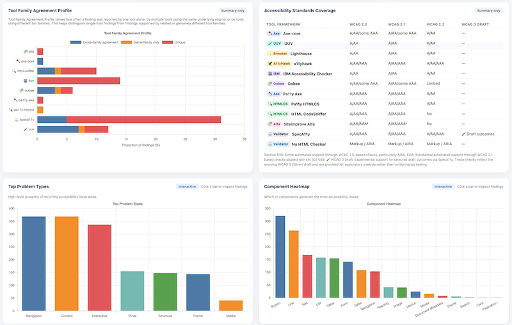Click the TOOL FRAMEWORK column header
The image size is (512, 325).
(x=283, y=24)
